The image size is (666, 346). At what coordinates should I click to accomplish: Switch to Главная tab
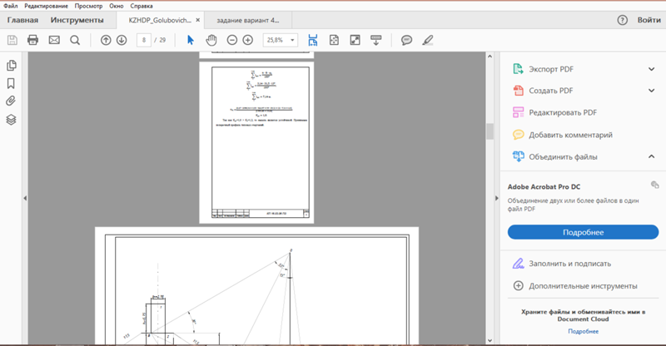(22, 20)
